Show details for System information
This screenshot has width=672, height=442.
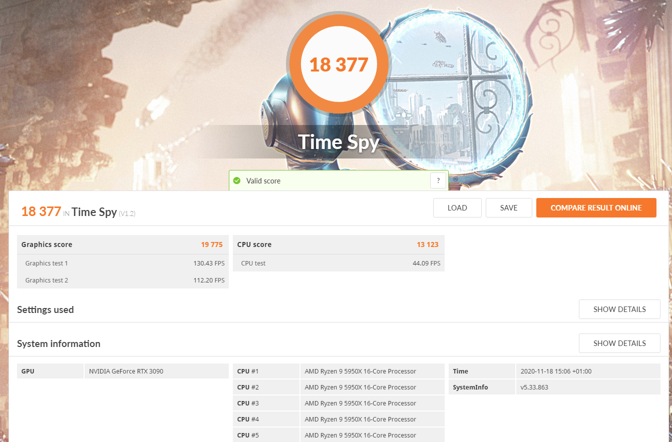point(619,343)
